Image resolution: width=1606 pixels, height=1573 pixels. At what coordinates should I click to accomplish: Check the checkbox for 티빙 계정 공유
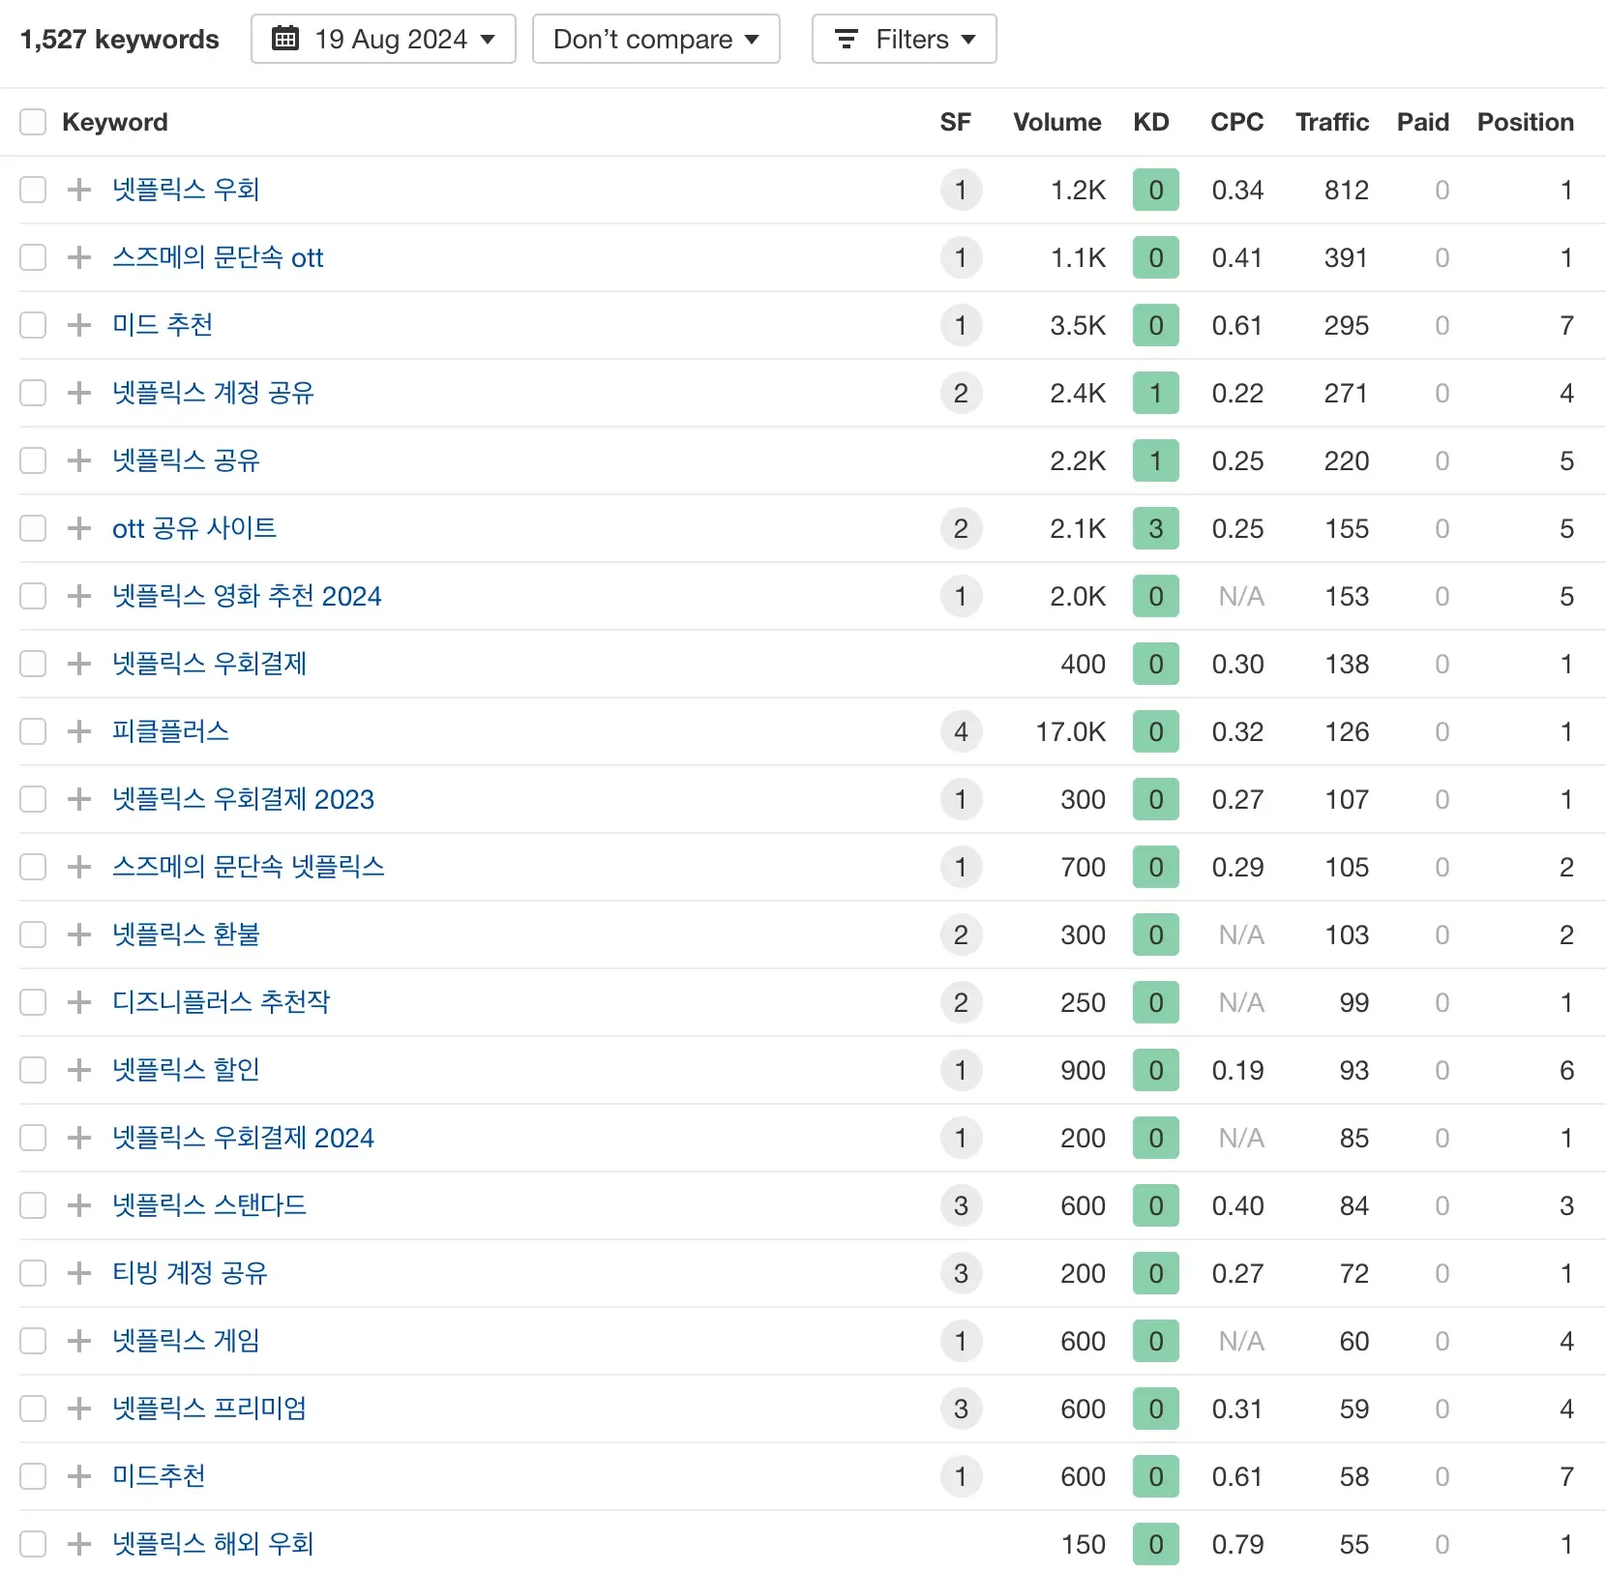pos(33,1273)
